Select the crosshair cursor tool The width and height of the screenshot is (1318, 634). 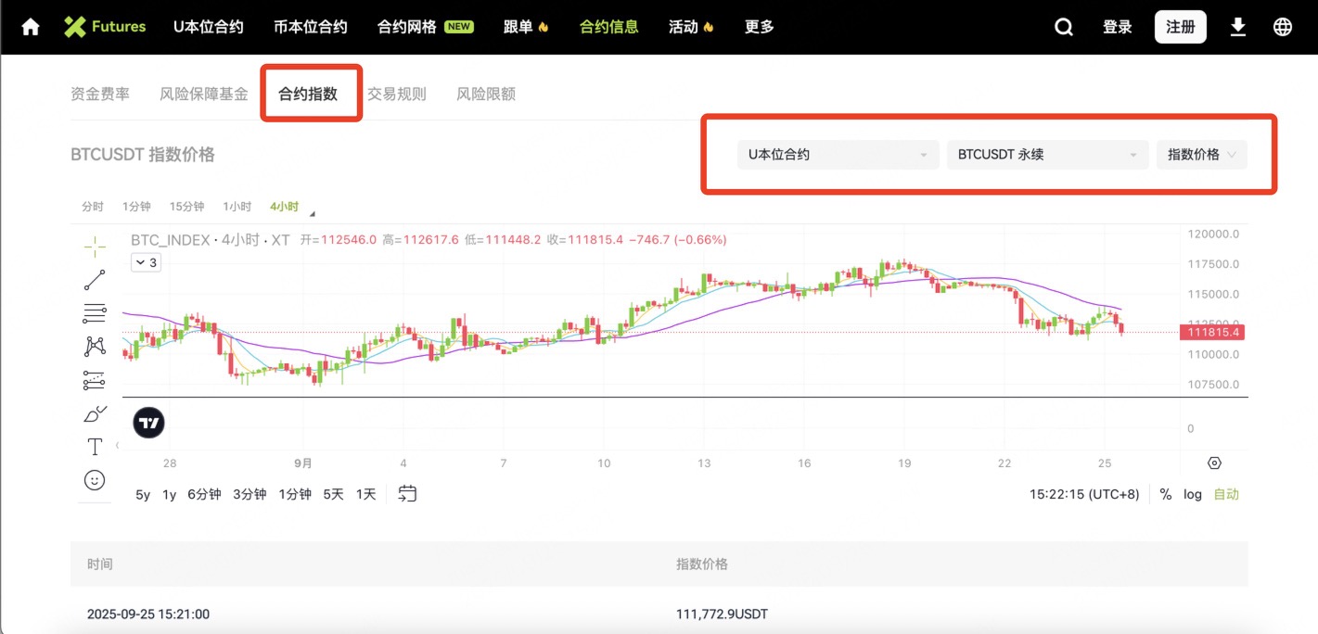[x=95, y=247]
